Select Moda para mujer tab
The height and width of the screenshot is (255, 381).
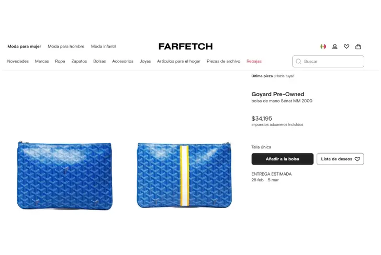point(24,47)
